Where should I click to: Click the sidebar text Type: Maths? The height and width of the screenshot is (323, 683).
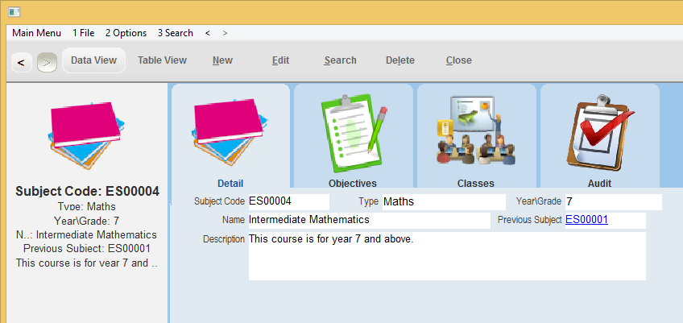pyautogui.click(x=87, y=206)
